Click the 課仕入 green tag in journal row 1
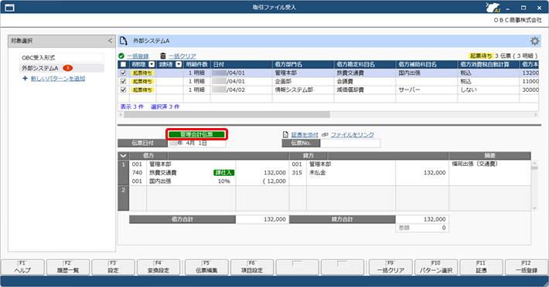 point(223,173)
